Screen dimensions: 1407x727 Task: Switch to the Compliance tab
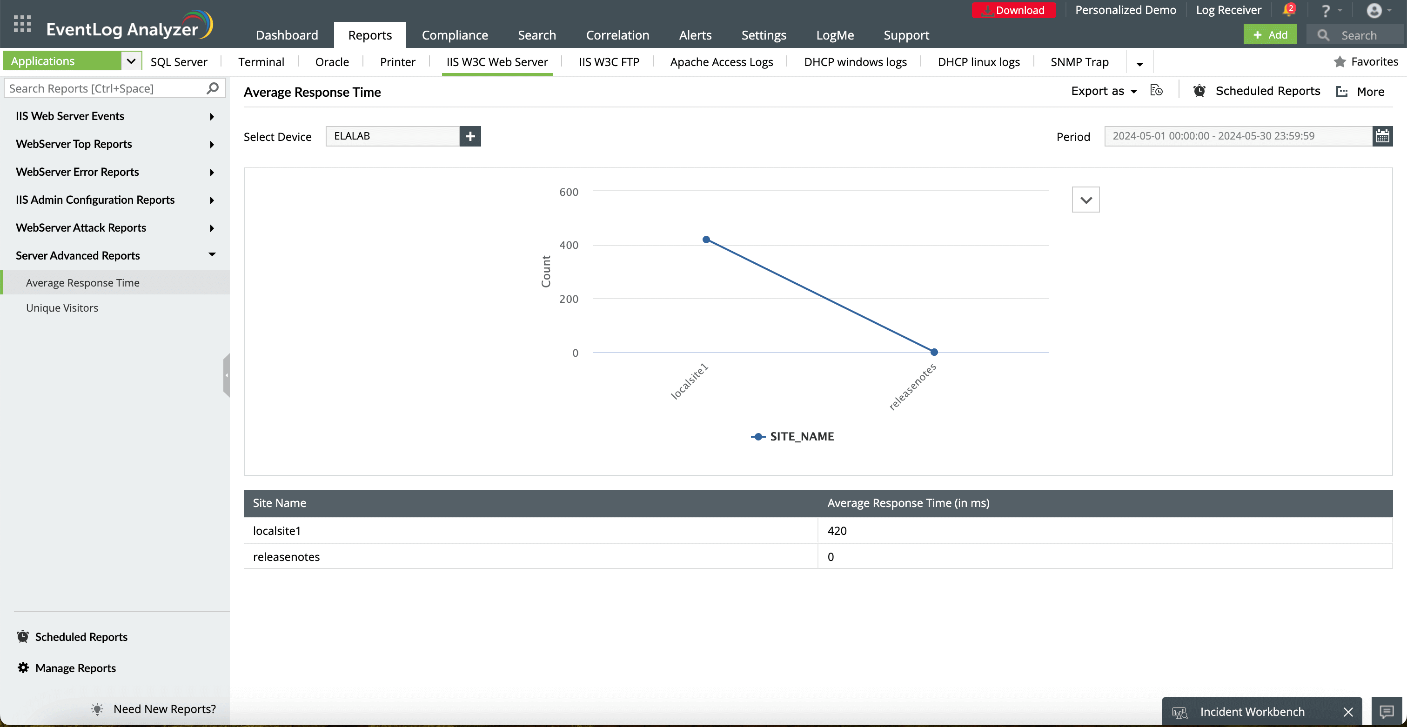(x=455, y=35)
